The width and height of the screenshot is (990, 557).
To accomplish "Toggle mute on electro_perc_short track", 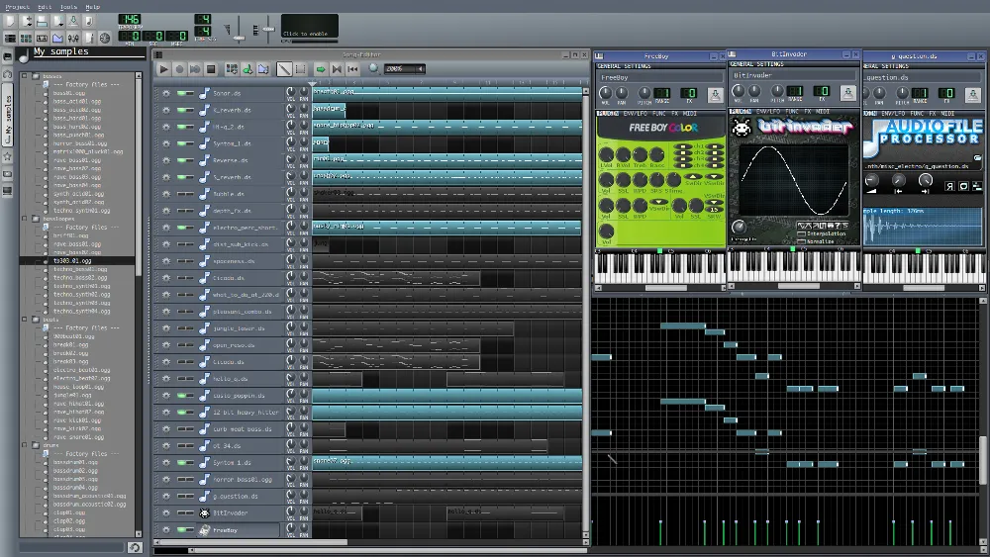I will pyautogui.click(x=181, y=228).
